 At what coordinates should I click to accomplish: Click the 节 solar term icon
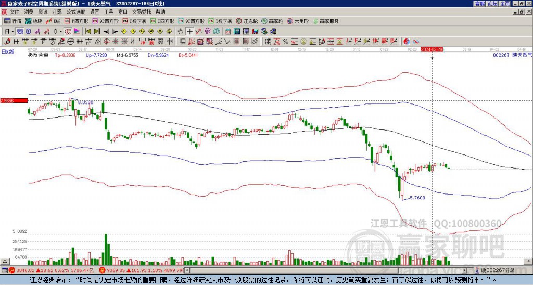[207, 32]
